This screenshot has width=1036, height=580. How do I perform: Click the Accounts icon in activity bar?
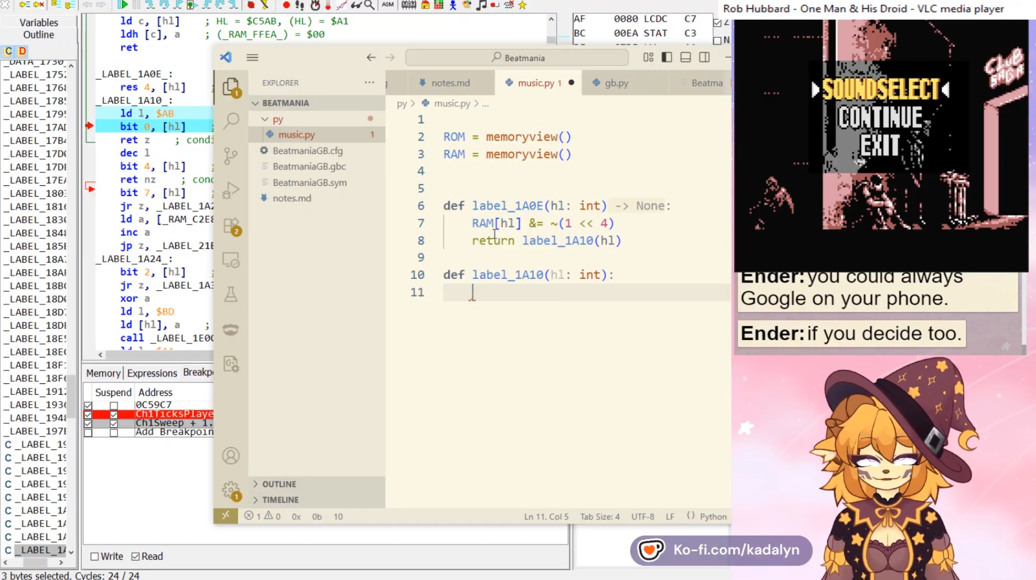[x=231, y=456]
